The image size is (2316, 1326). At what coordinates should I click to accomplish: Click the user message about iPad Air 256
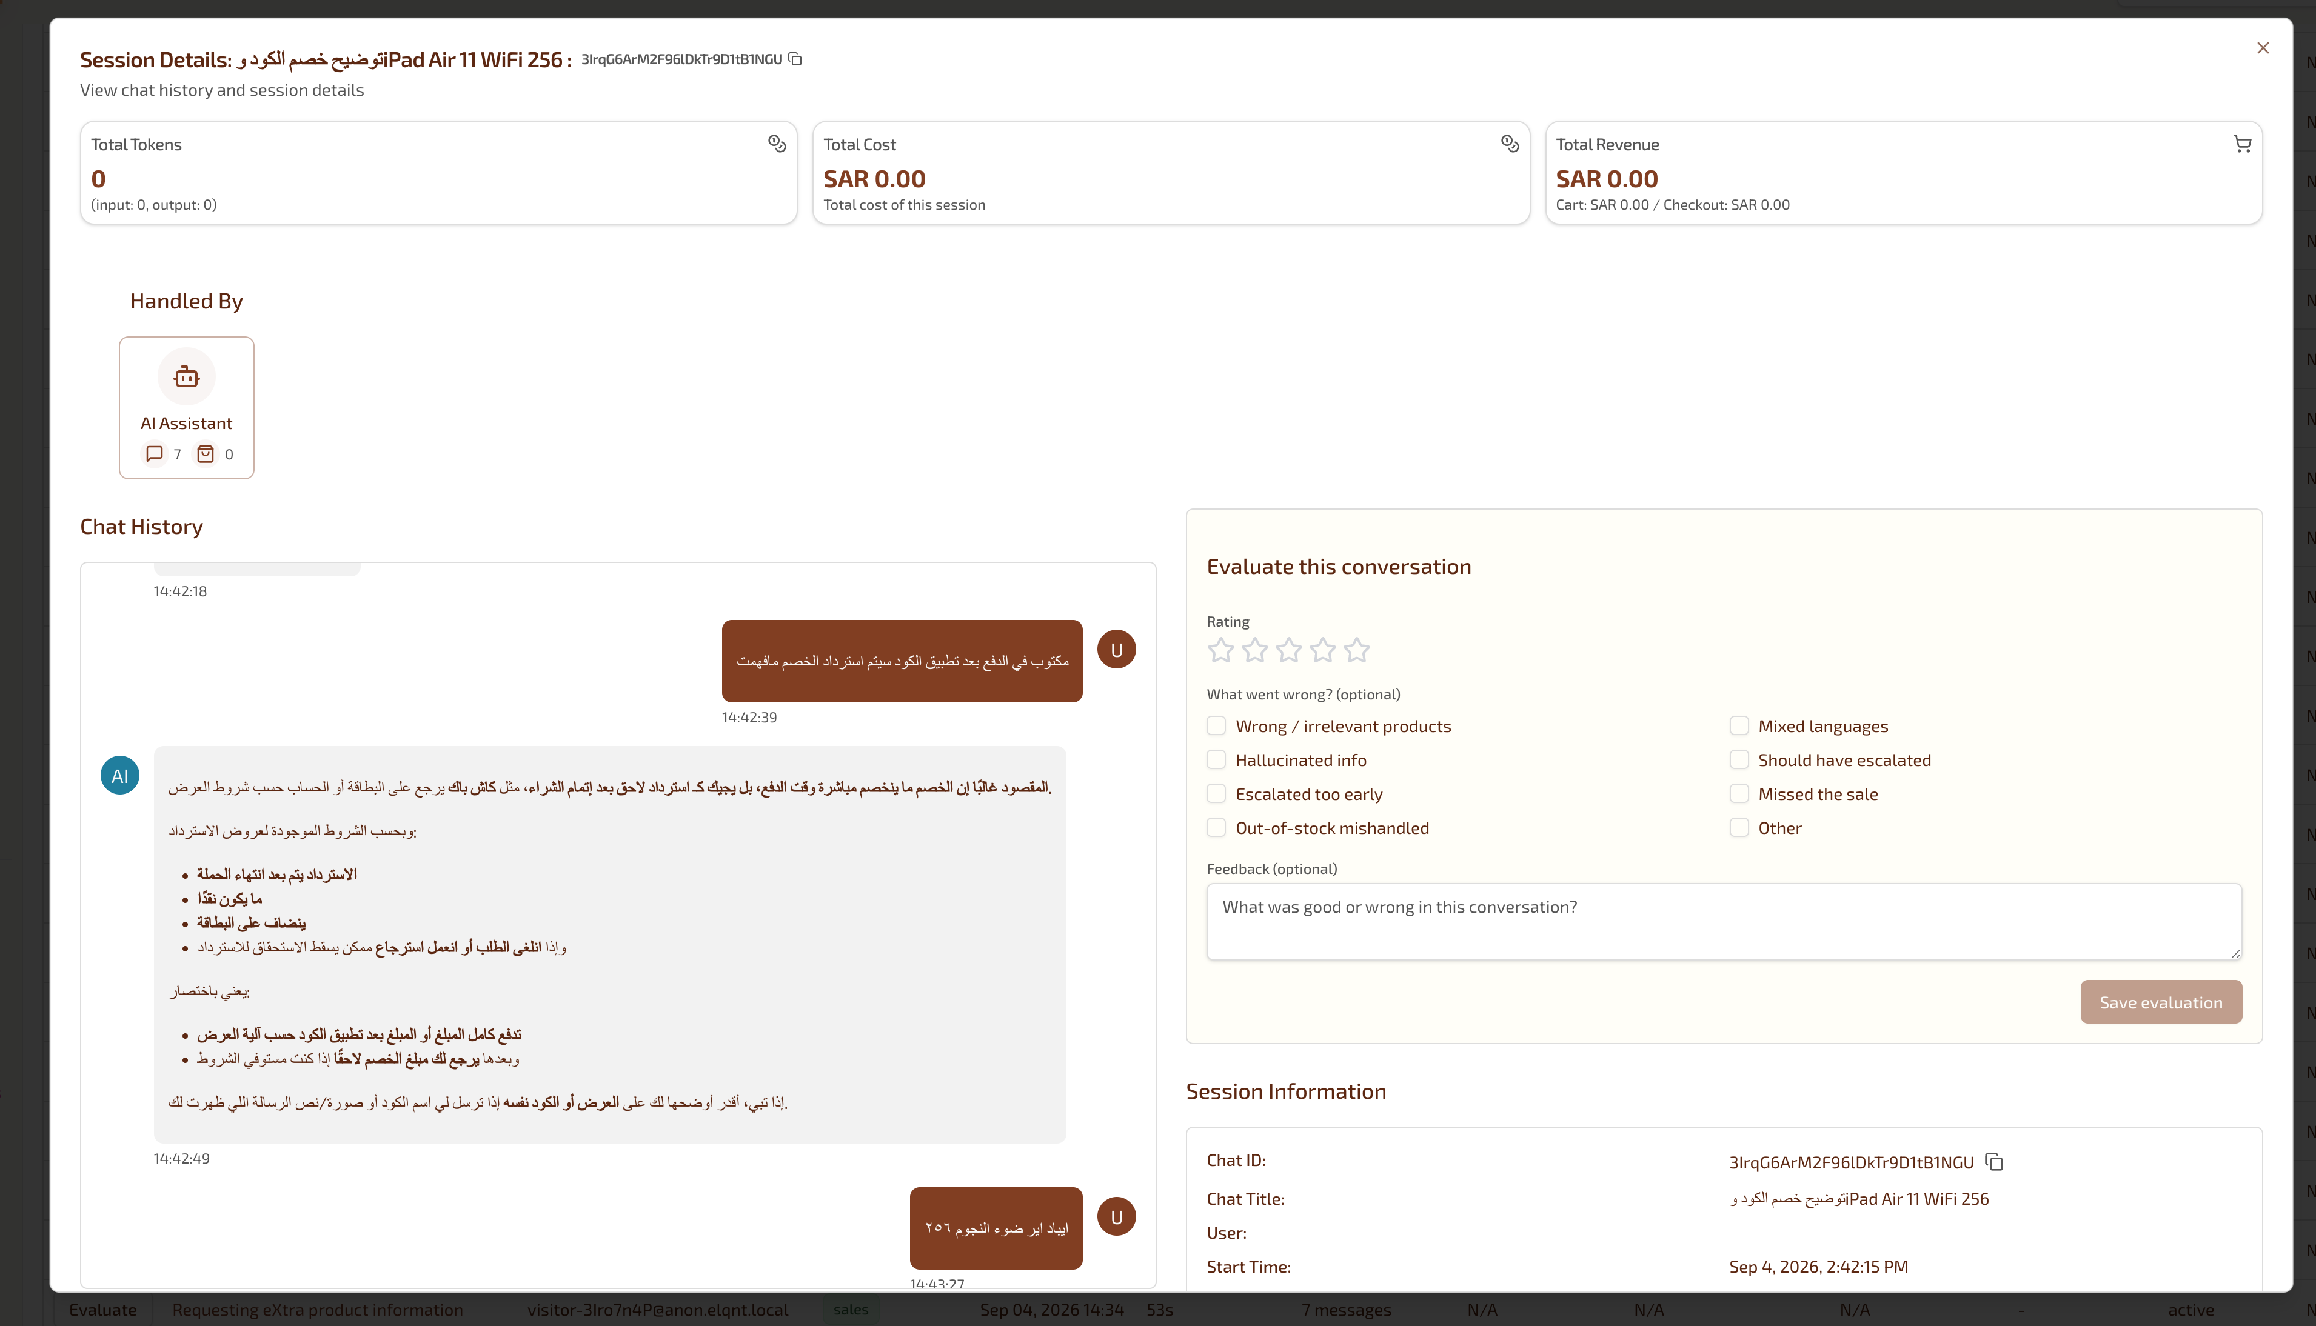click(996, 1228)
